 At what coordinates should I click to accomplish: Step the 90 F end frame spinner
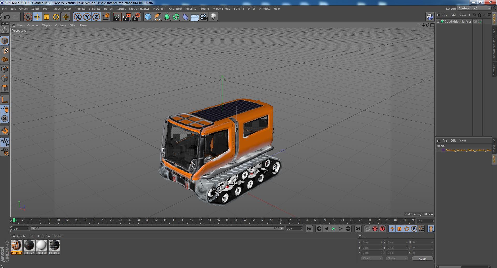click(301, 229)
